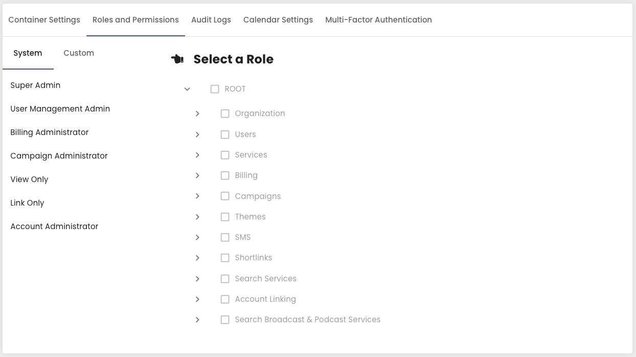Collapse the ROOT tree node
Screen dimensions: 636x357
[187, 88]
